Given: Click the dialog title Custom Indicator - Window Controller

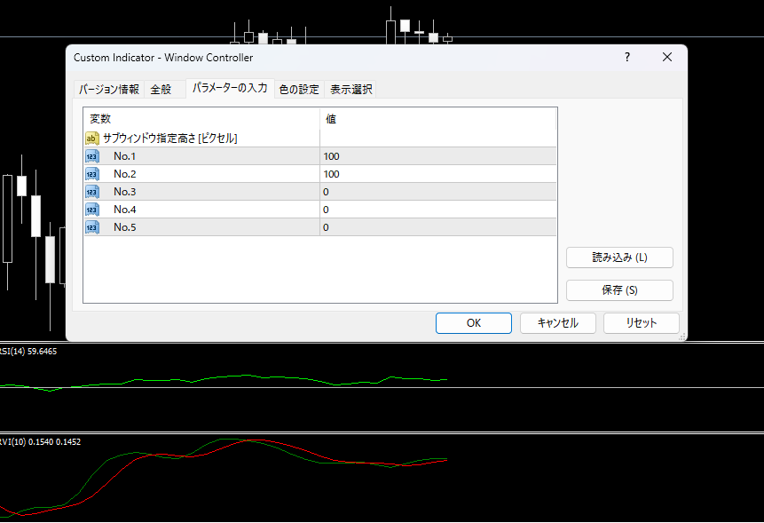Looking at the screenshot, I should point(163,58).
